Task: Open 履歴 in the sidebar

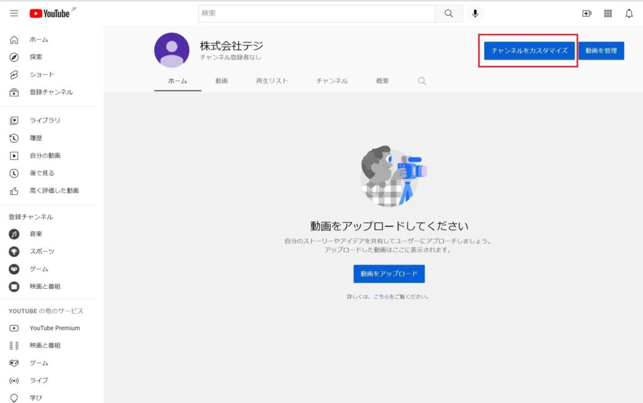Action: (36, 138)
